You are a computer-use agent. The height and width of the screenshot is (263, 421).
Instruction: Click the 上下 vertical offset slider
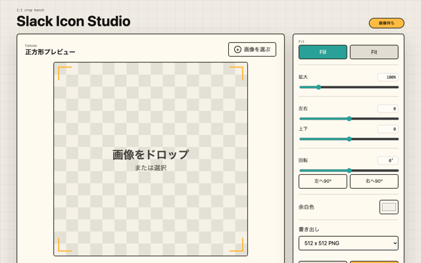click(349, 139)
